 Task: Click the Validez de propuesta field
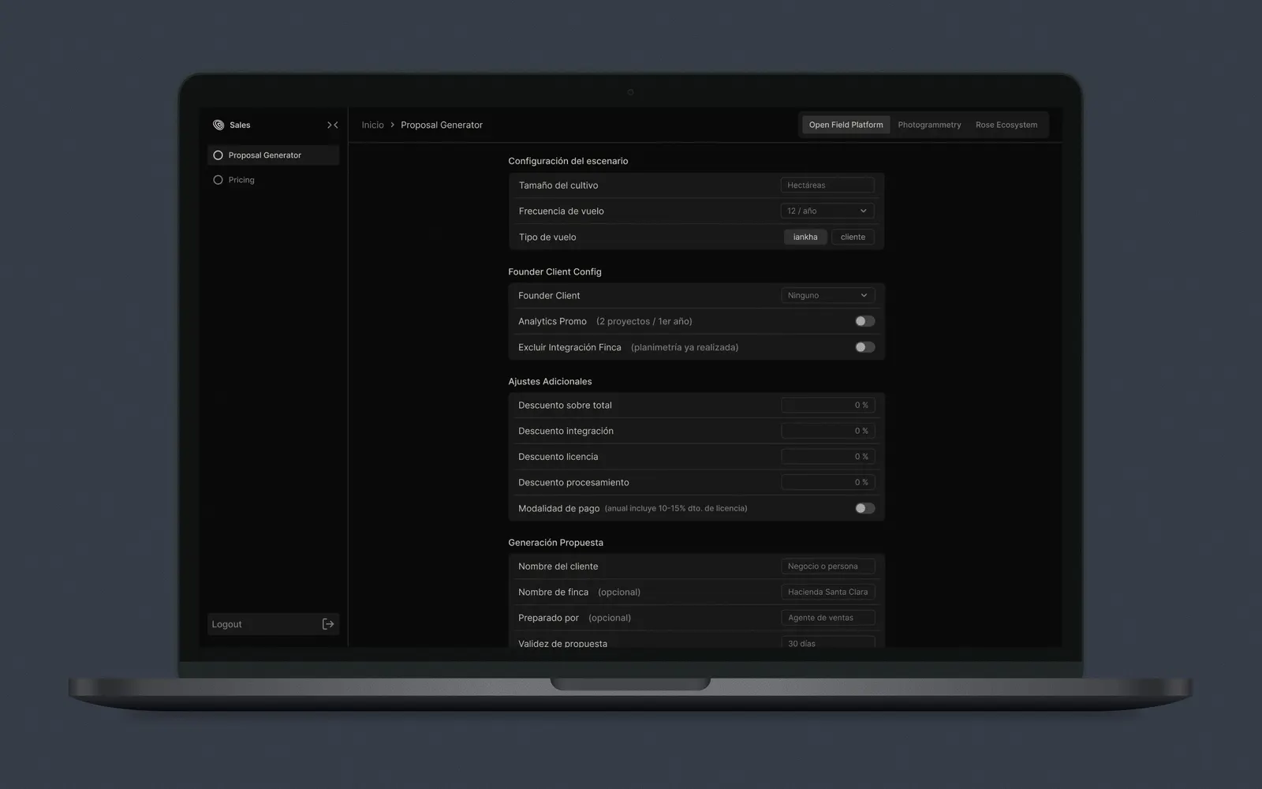(x=827, y=642)
